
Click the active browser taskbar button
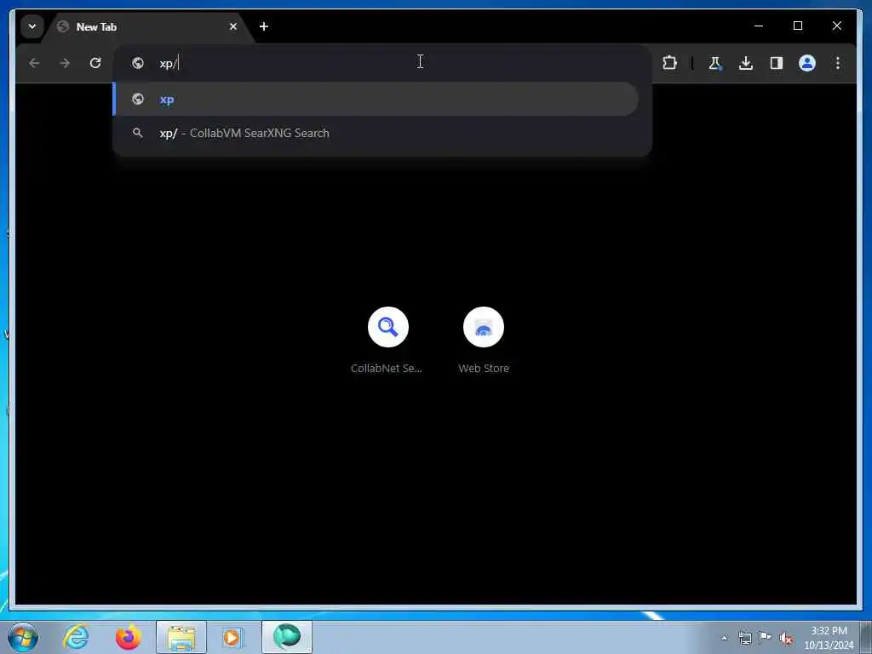pyautogui.click(x=287, y=637)
